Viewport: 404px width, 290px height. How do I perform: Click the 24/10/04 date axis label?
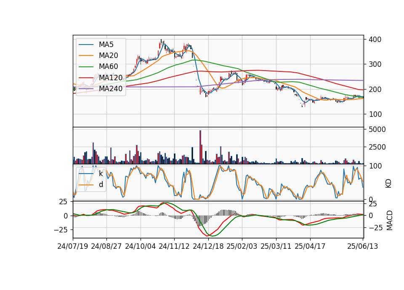(141, 246)
